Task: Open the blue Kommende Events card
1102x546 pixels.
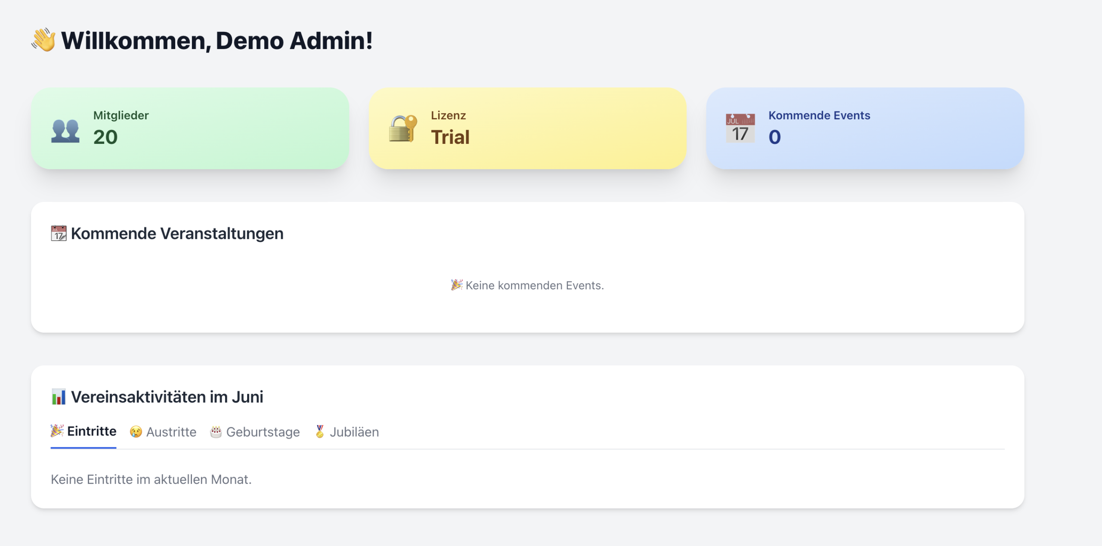Action: pyautogui.click(x=865, y=128)
